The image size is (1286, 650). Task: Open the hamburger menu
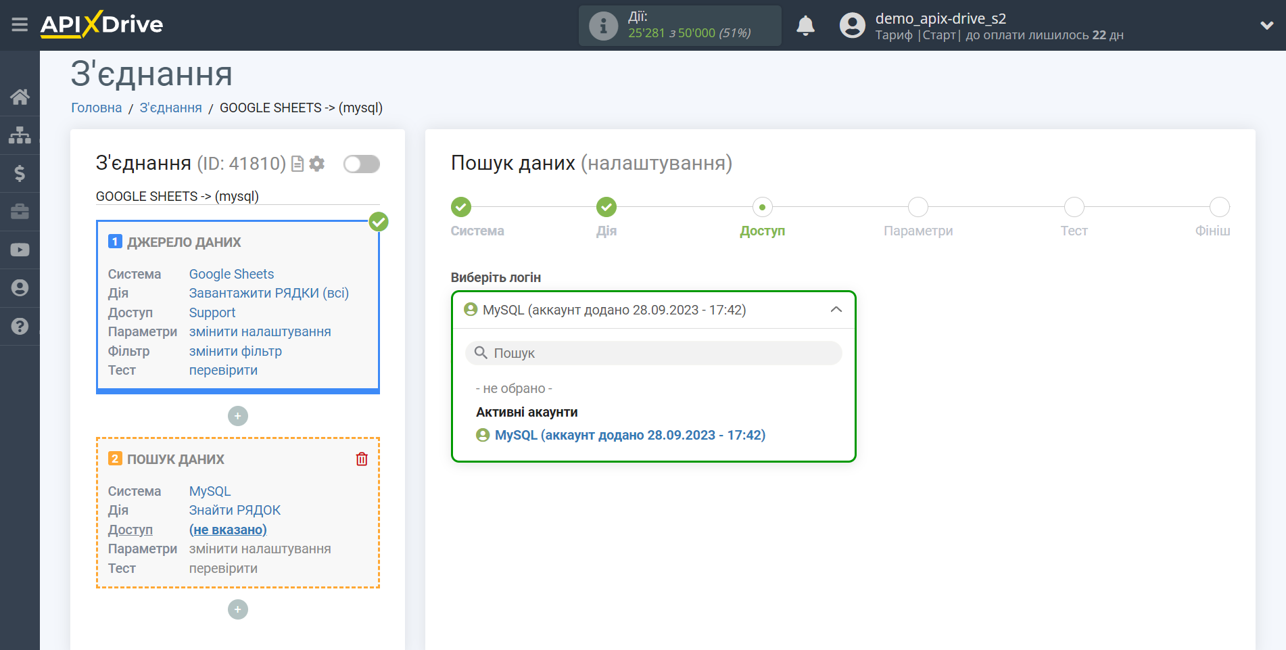[20, 25]
